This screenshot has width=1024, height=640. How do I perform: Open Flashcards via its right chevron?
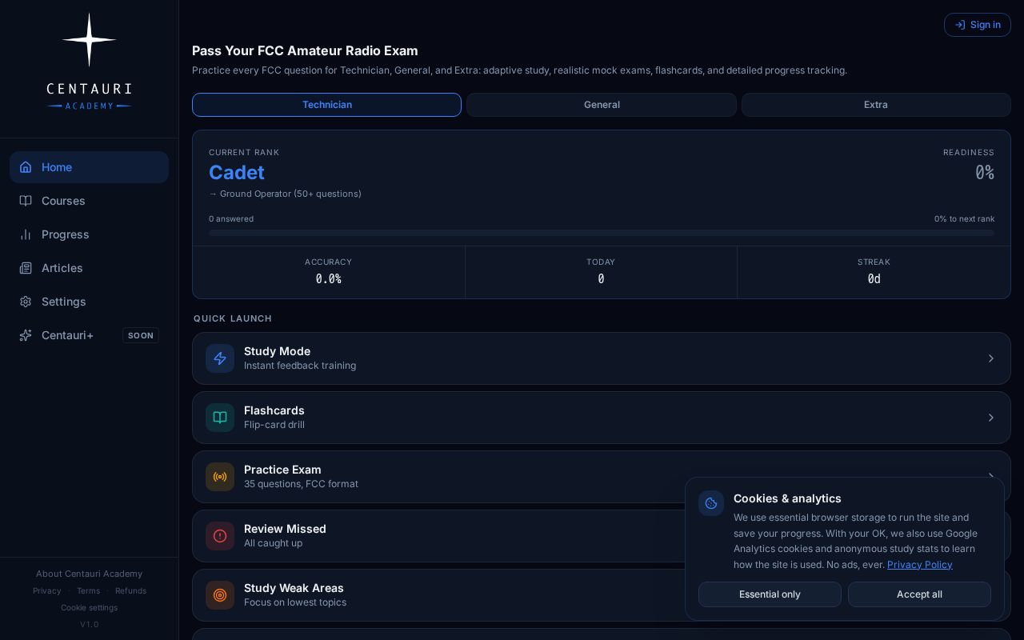coord(990,418)
